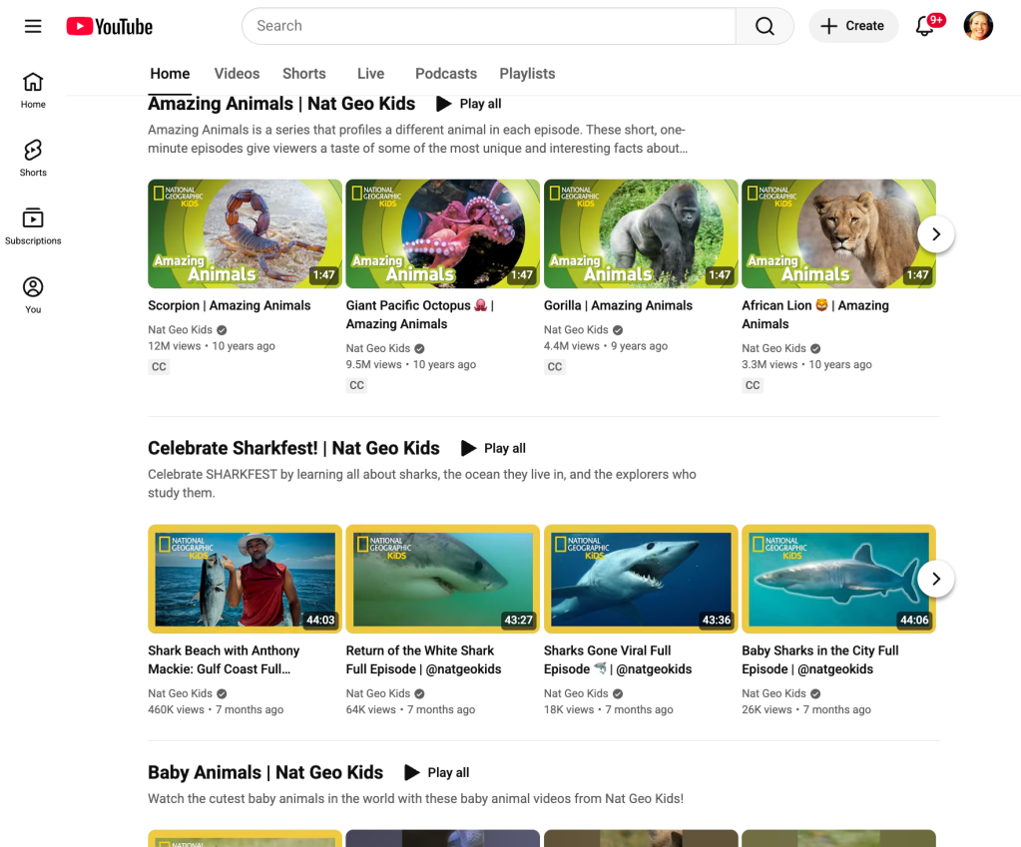Play all Amazing Animals videos
Viewport: 1021px width, 847px height.
(x=469, y=104)
